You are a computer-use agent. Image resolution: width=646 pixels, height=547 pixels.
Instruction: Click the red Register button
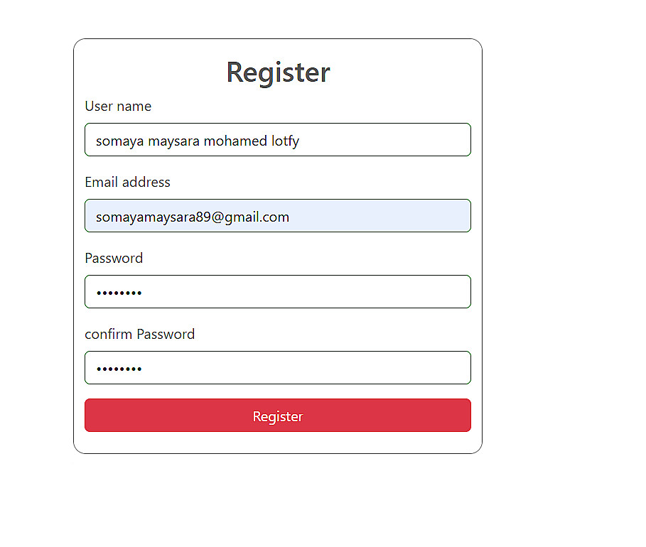(x=278, y=415)
